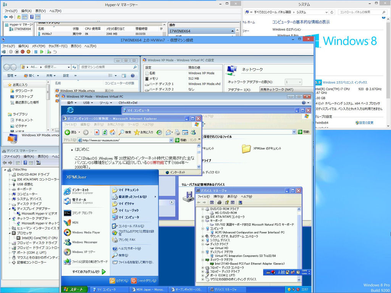Open 表示(V) menu in XP Device Manager
The height and width of the screenshot is (293, 391).
pyautogui.click(x=232, y=196)
